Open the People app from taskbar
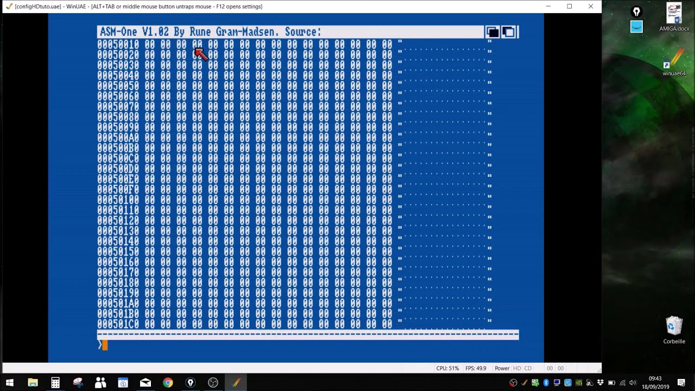Screen dimensions: 695x391 click(100, 383)
